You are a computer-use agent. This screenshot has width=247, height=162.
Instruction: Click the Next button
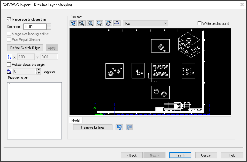154,155
